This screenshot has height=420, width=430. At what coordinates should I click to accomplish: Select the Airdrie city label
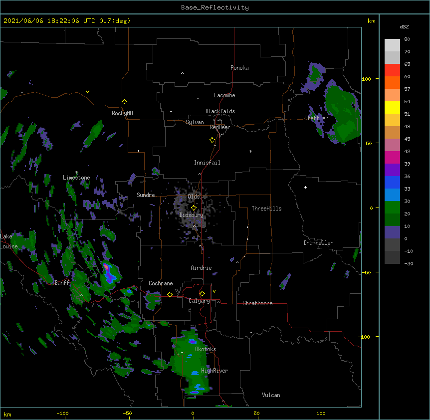[201, 268]
